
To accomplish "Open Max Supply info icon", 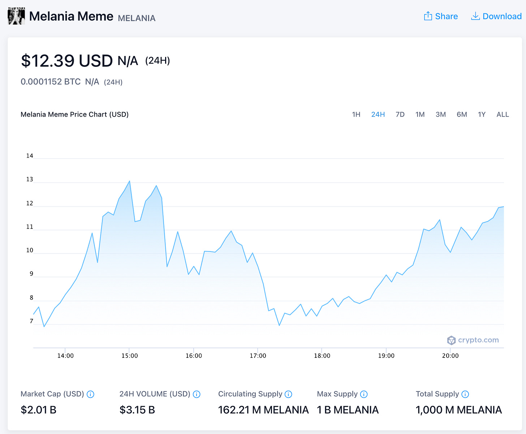I will pos(364,394).
